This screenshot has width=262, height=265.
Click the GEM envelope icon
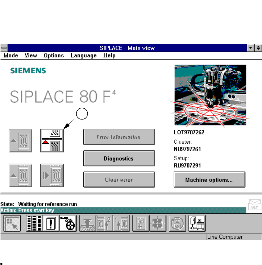tap(255, 204)
